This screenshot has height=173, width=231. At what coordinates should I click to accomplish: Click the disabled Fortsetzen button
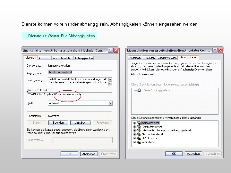103,123
